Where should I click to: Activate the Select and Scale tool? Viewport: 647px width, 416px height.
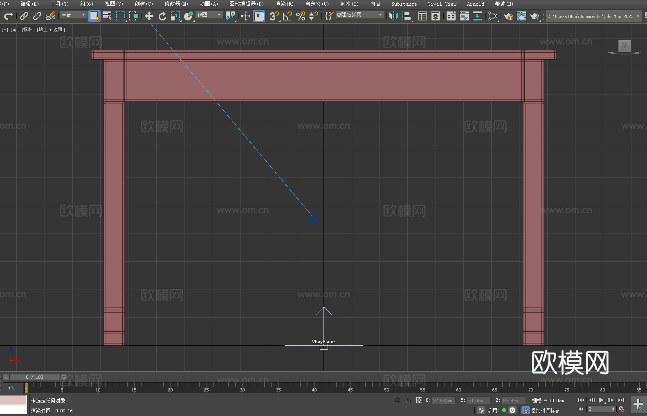tap(175, 16)
